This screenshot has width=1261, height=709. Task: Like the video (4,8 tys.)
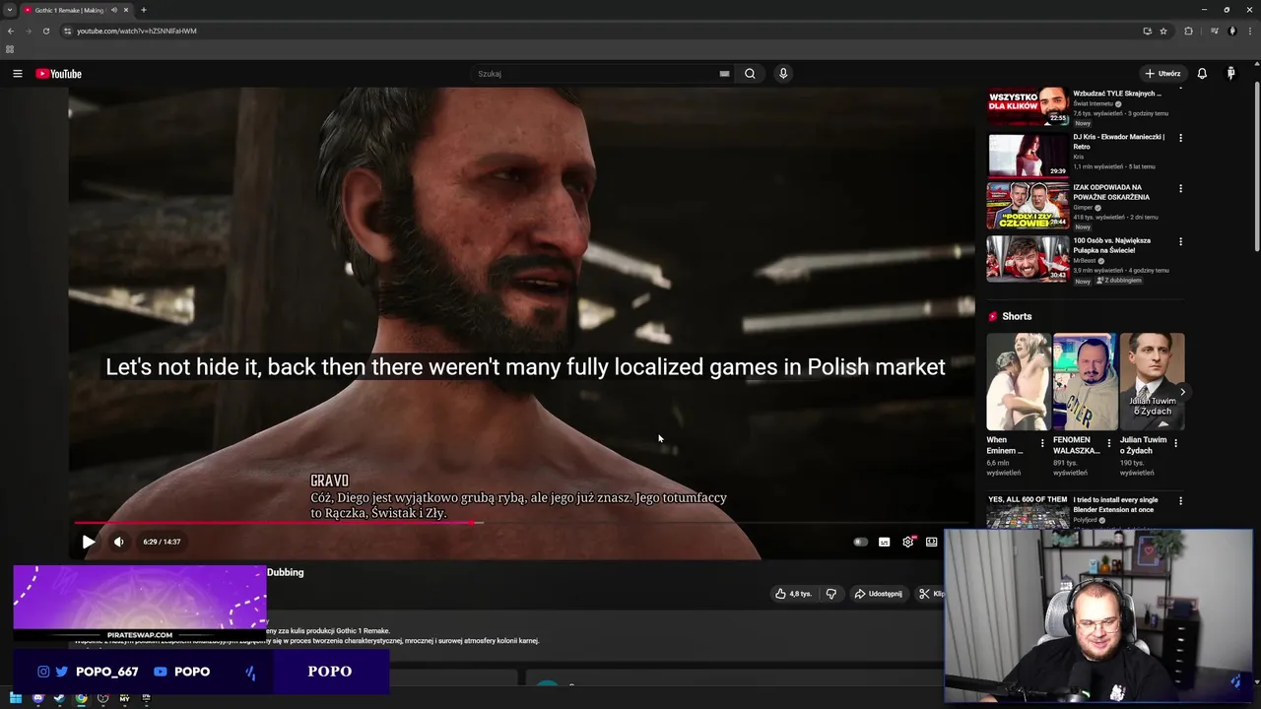(x=794, y=594)
